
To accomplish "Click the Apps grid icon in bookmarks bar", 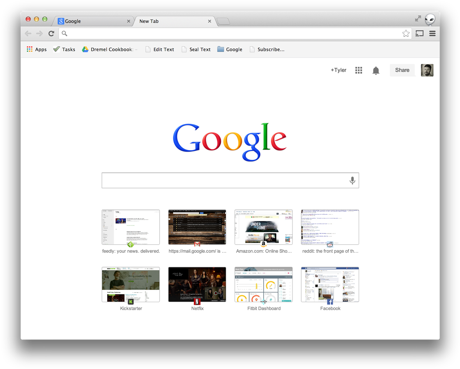I will [30, 49].
